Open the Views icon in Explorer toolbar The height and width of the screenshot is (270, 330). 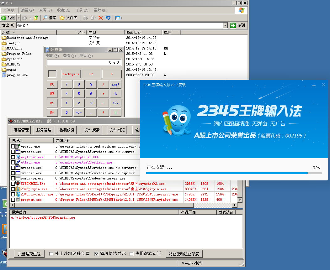(x=117, y=18)
